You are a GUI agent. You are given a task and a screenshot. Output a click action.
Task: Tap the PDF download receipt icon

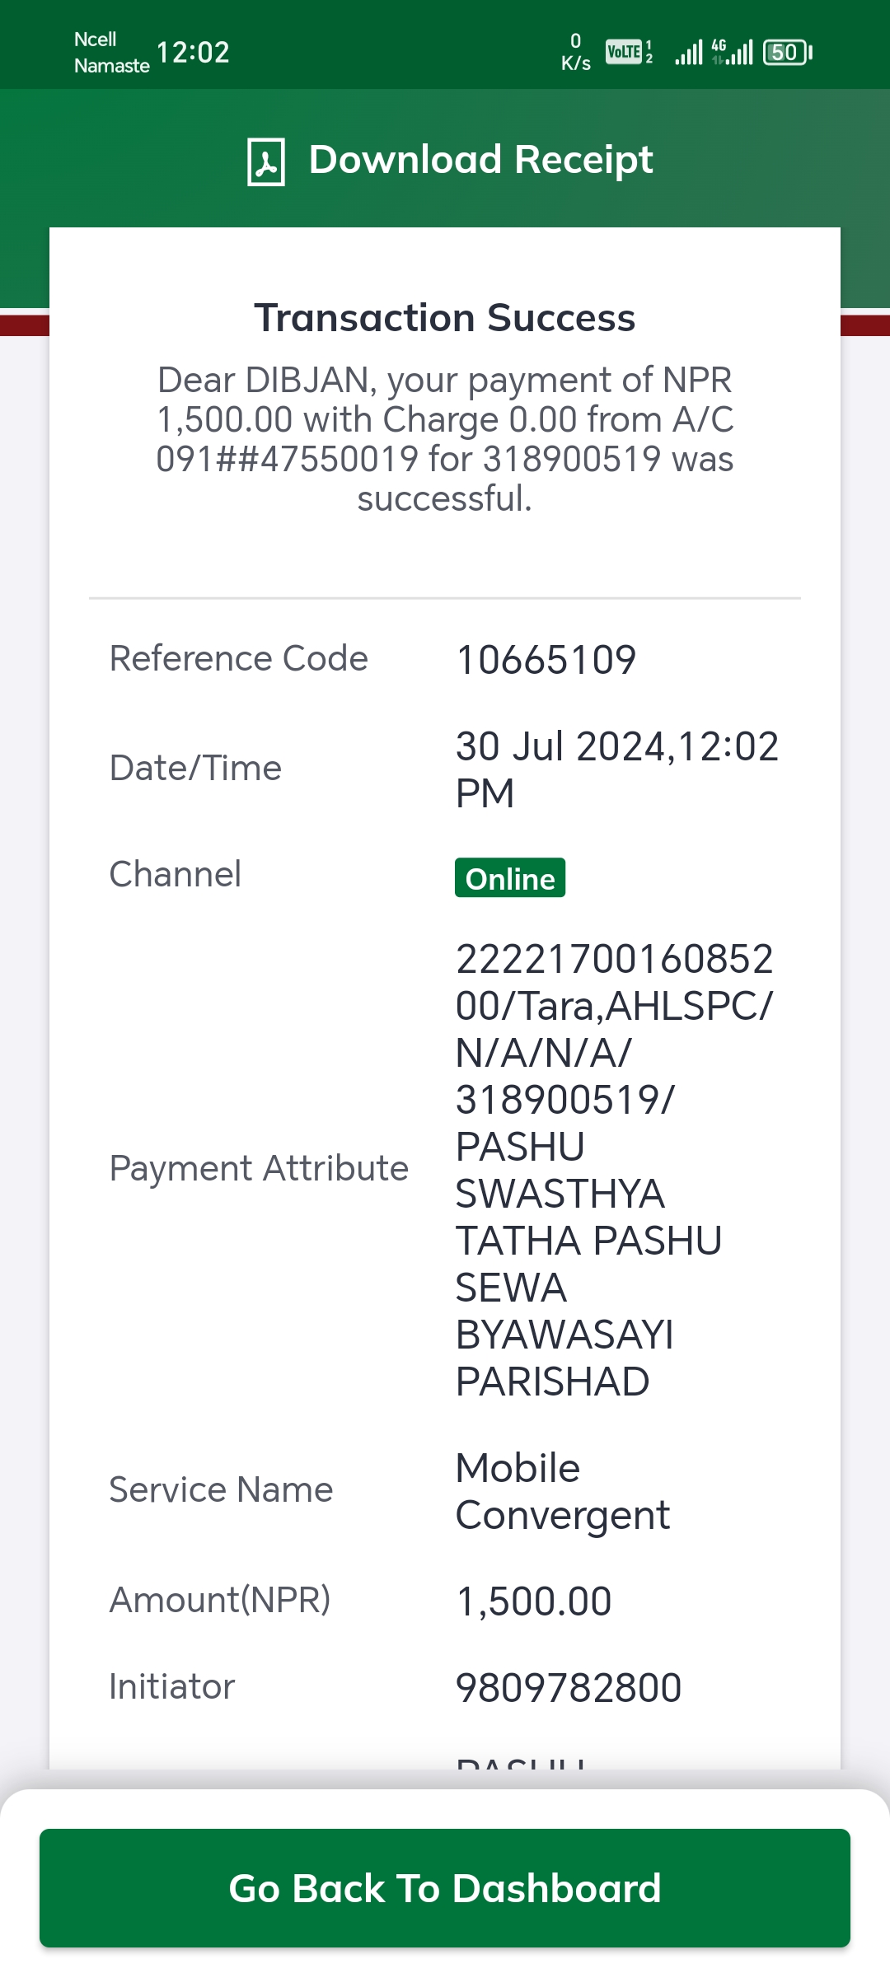(x=266, y=161)
